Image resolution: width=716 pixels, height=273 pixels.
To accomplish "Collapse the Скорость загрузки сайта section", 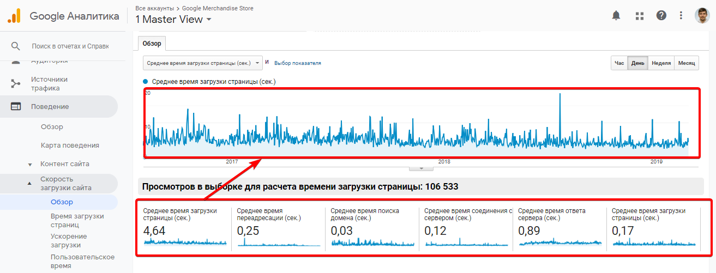I will pyautogui.click(x=29, y=184).
